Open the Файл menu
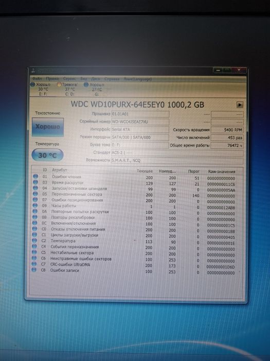The height and width of the screenshot is (361, 270). tap(37, 79)
